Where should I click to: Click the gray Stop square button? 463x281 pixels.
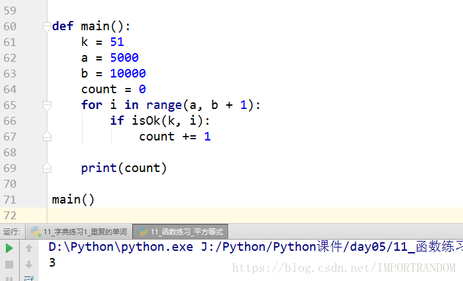coord(9,265)
